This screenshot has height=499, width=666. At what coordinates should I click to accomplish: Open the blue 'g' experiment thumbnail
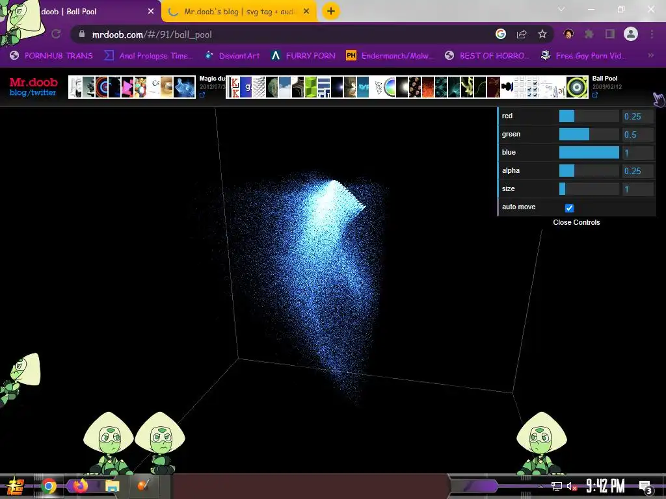click(246, 87)
